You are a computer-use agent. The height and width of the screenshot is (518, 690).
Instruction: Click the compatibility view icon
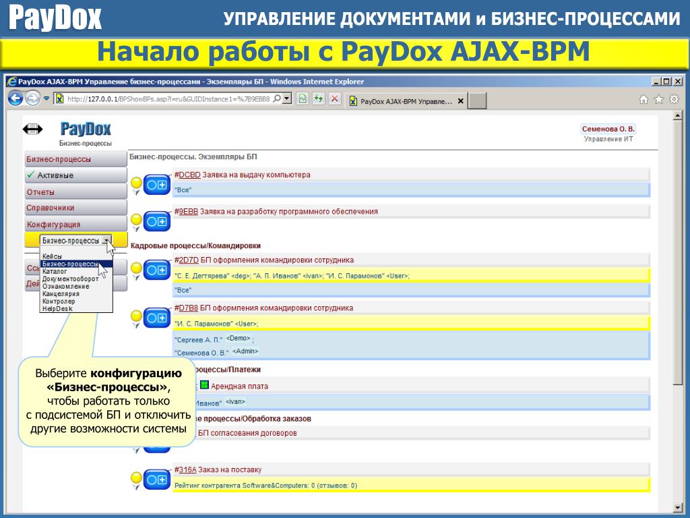click(303, 98)
